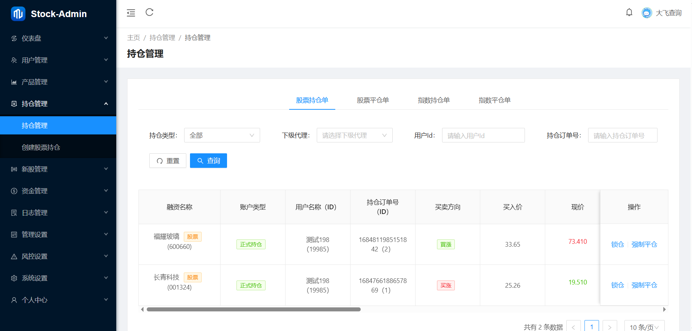The width and height of the screenshot is (692, 331).
Task: Collapse the sidebar with the menu fold icon
Action: [131, 13]
